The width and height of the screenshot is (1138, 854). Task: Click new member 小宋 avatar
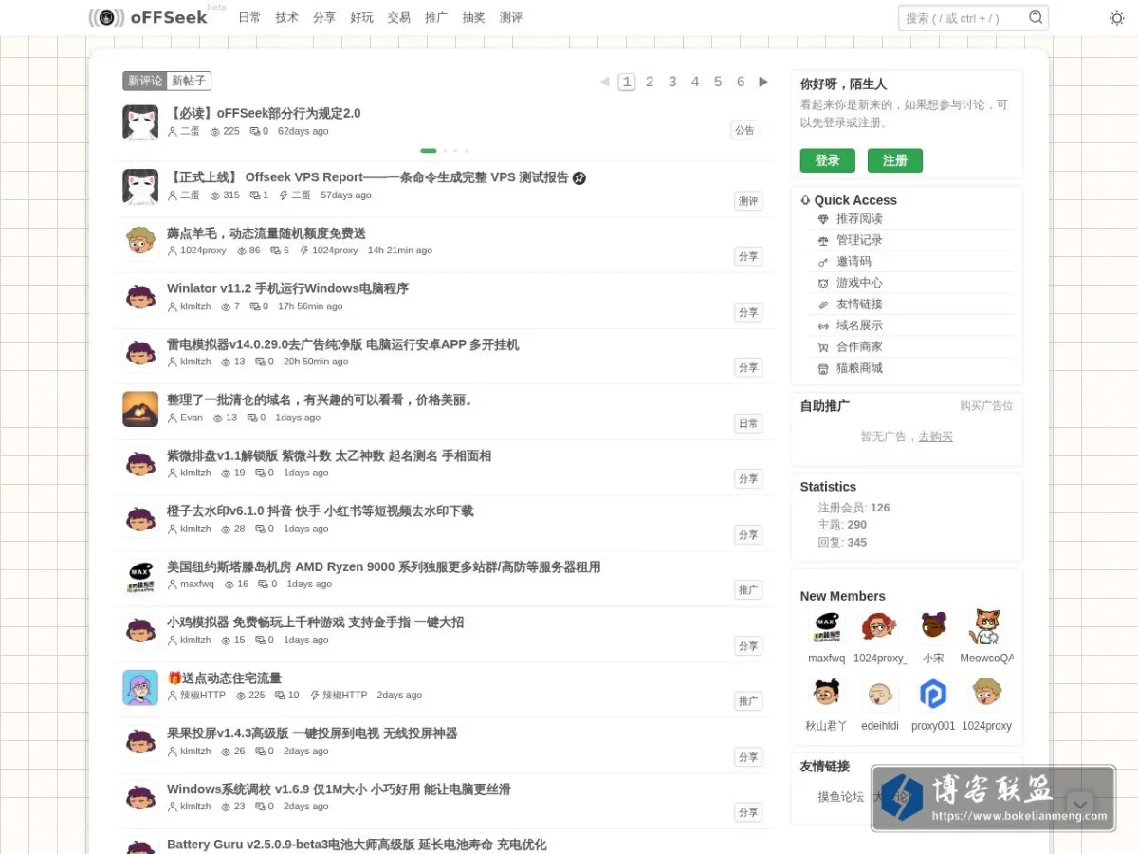tap(933, 626)
